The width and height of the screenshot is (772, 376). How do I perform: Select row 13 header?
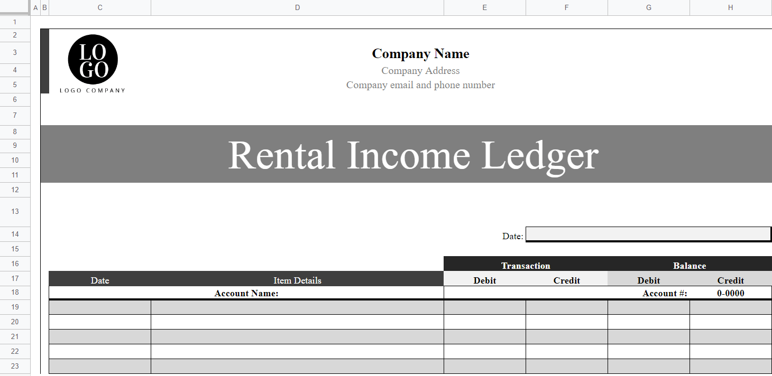[15, 211]
